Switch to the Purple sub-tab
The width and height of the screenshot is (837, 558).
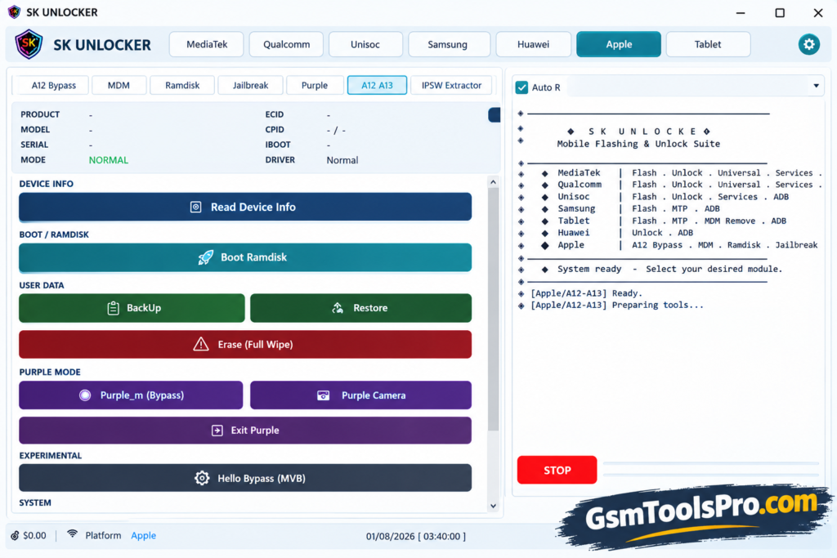click(x=315, y=85)
